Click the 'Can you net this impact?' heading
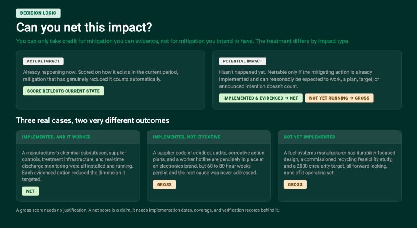Viewport: 417px width, 228px height. (x=84, y=27)
